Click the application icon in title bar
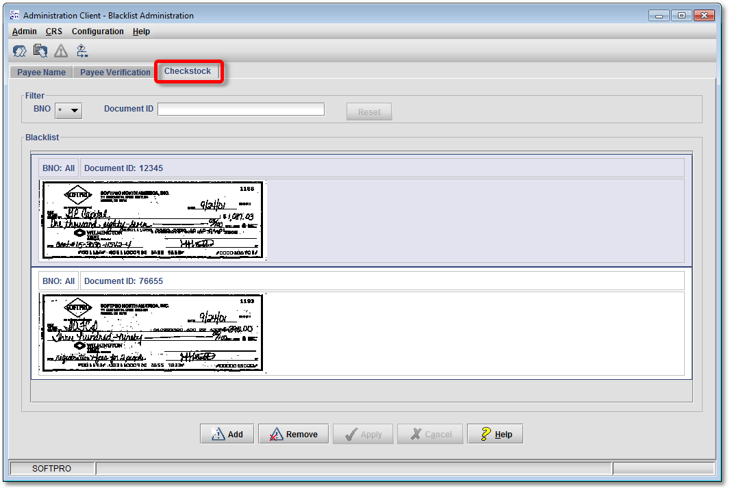The width and height of the screenshot is (730, 490). coord(14,15)
